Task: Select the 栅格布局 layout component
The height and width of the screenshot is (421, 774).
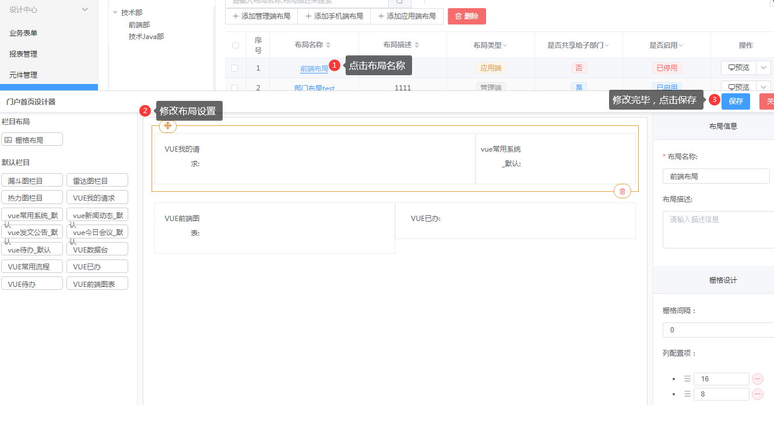Action: point(31,140)
